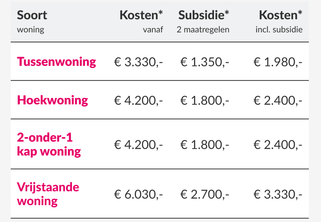This screenshot has width=321, height=222.
Task: Click the Tussenwoning row label
Action: [56, 62]
